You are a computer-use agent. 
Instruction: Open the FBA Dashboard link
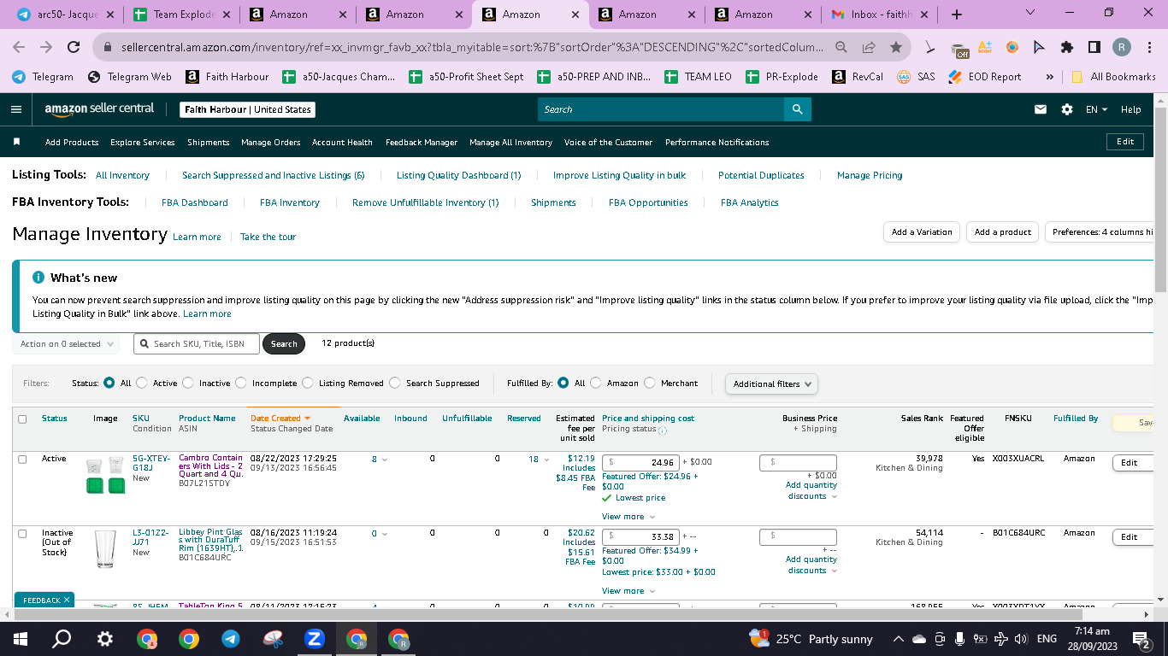(x=195, y=202)
